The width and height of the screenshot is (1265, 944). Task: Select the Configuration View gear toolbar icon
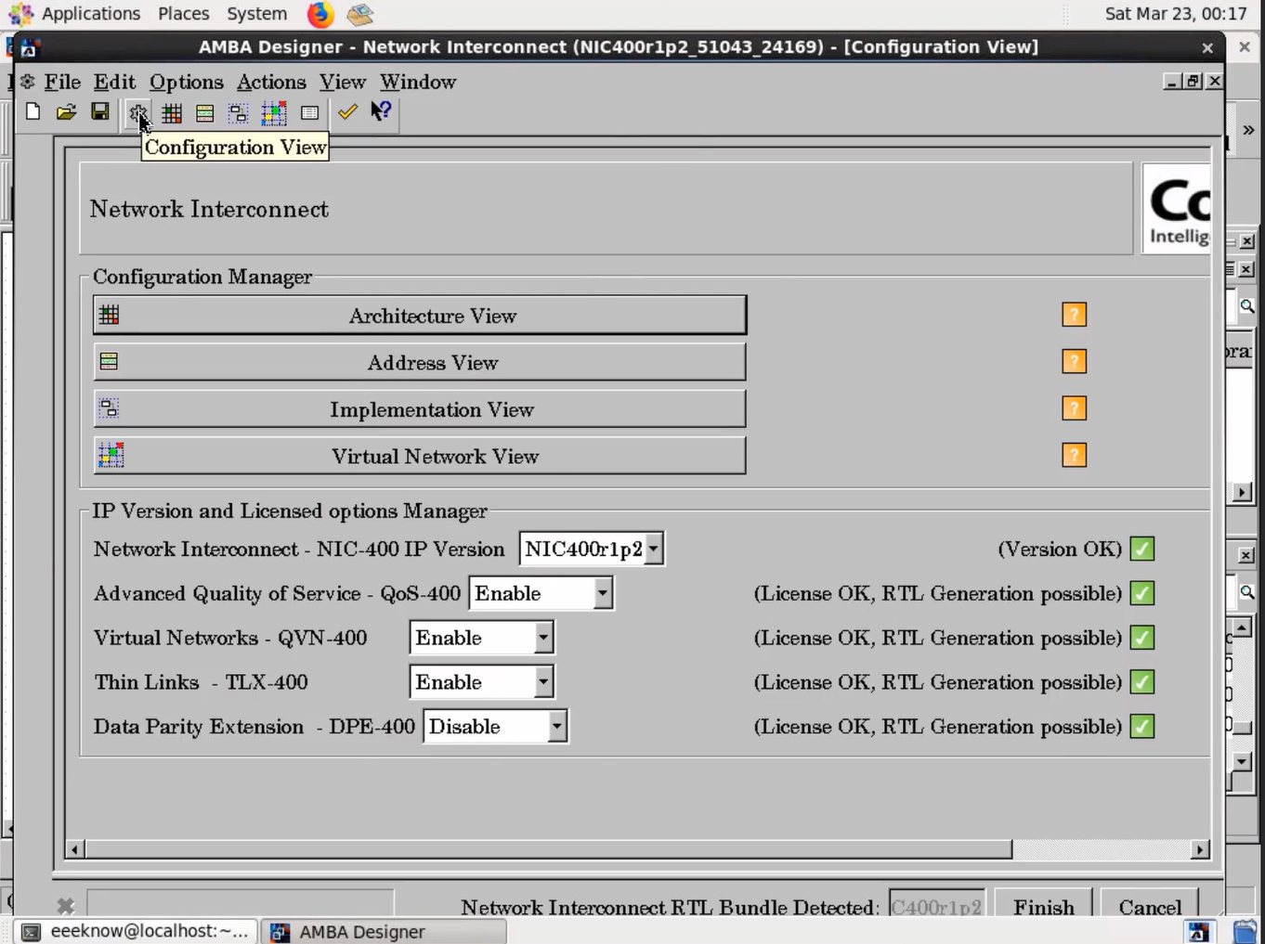tap(137, 113)
